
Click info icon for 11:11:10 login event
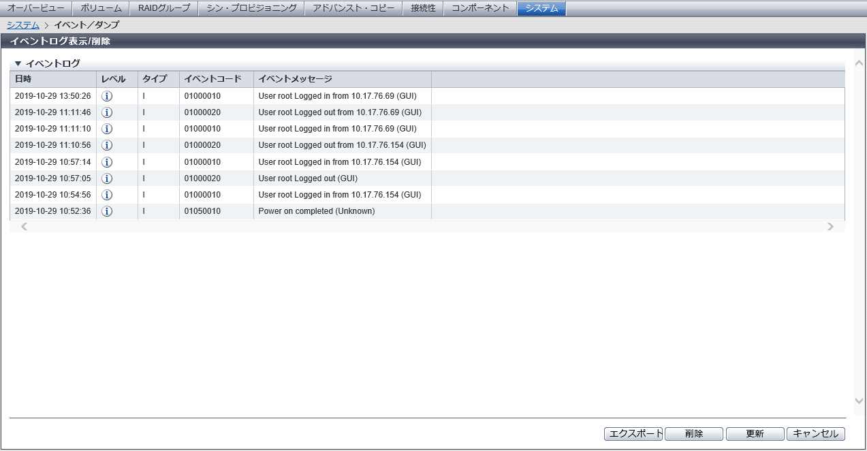107,129
